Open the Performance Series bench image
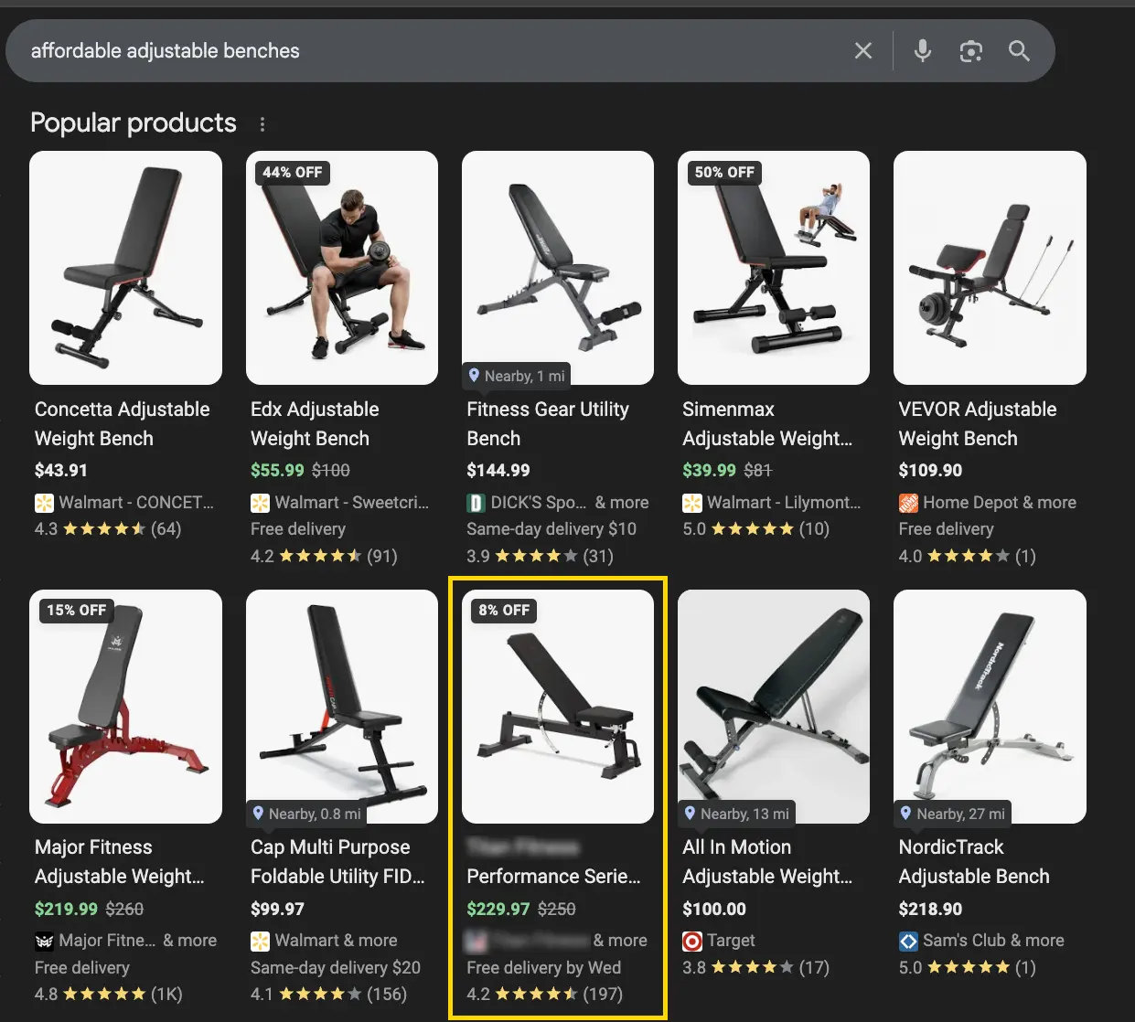This screenshot has height=1022, width=1135. coord(558,707)
